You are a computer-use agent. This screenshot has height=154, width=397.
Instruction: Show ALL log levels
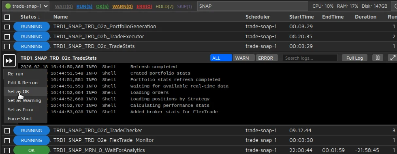221,58
